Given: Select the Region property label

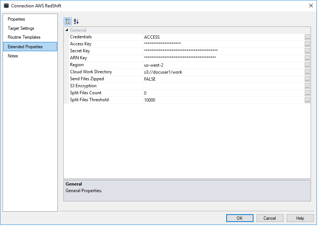Looking at the screenshot, I should coord(77,65).
